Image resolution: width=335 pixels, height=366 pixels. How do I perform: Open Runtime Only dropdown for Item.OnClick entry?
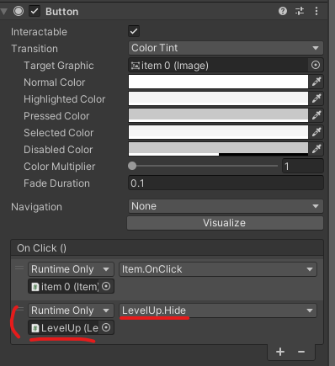click(x=71, y=269)
